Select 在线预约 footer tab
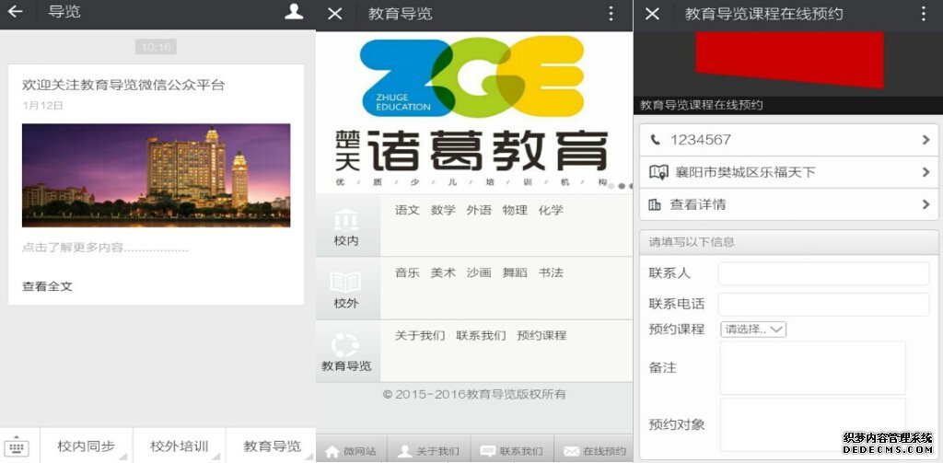Viewport: 943px width, 463px height. coord(594,451)
